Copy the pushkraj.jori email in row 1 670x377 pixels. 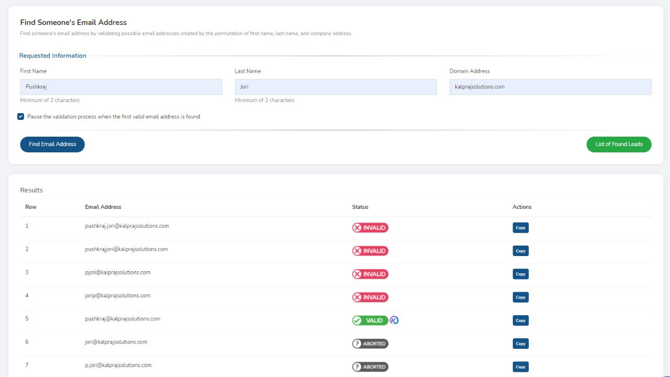coord(520,228)
